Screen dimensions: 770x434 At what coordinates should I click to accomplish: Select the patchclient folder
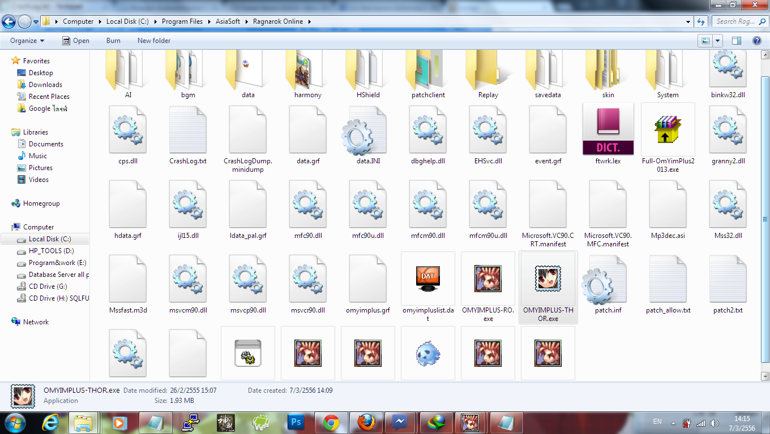(428, 75)
